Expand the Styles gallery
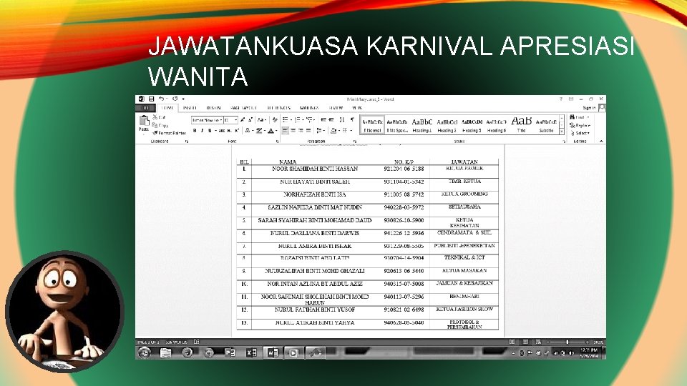Screen dimensions: 687x386 (562, 132)
